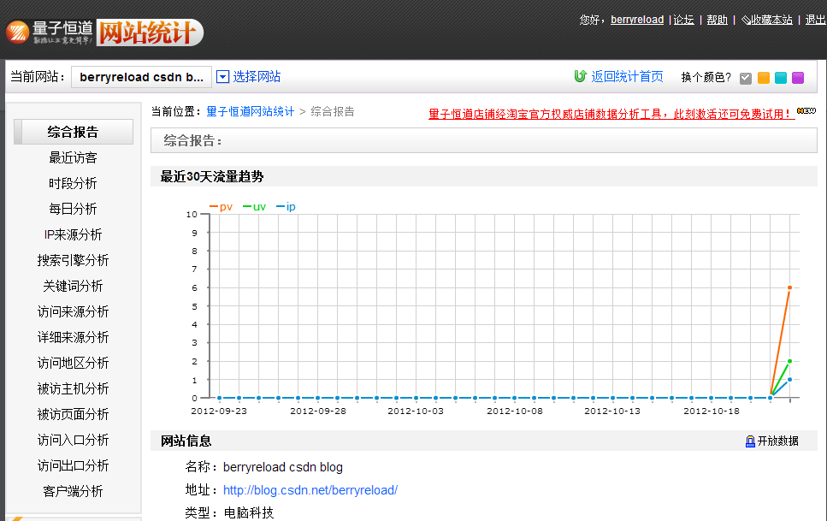This screenshot has width=827, height=521.
Task: Open 访问地区分析 in the sidebar
Action: (74, 364)
